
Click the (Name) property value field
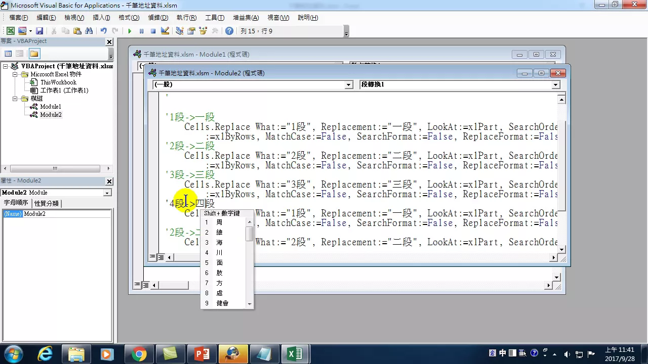pos(67,214)
